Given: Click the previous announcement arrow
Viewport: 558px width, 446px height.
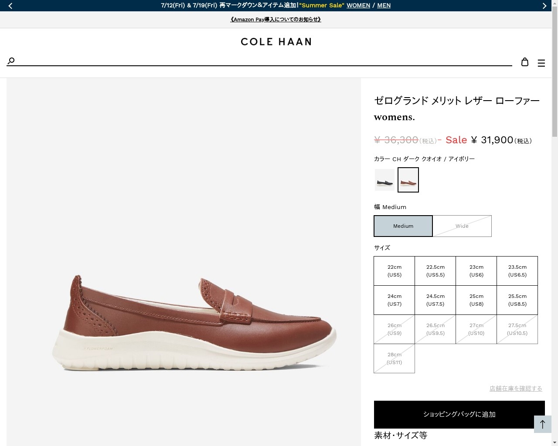Looking at the screenshot, I should coord(10,6).
